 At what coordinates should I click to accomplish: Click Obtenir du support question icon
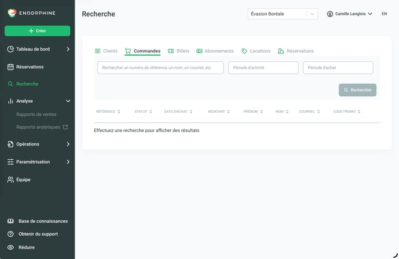[11, 234]
